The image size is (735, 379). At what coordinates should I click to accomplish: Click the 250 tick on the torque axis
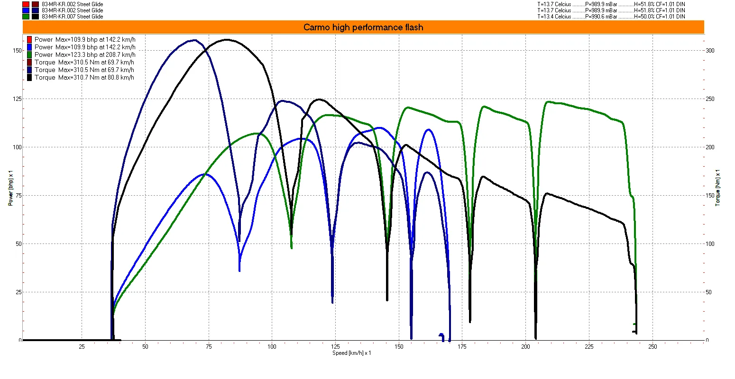(x=710, y=99)
